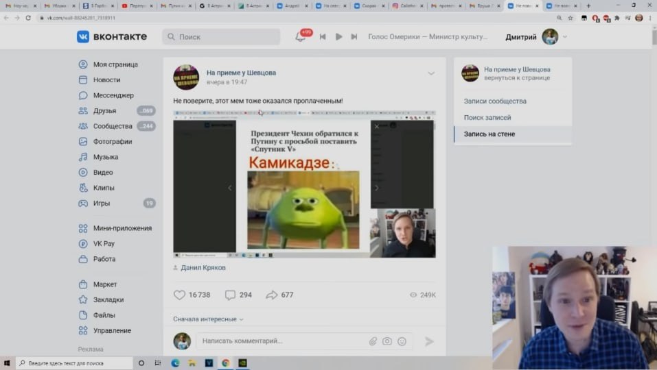Share the post via arrow icon
The height and width of the screenshot is (370, 657).
coord(271,295)
